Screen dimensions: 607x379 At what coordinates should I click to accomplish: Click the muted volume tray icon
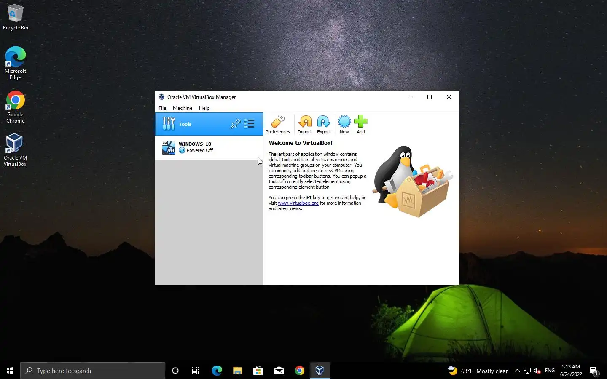coord(537,371)
